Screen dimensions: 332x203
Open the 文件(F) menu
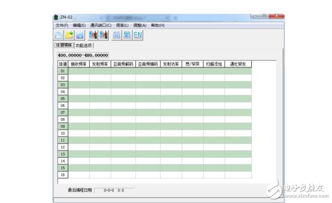click(x=62, y=25)
